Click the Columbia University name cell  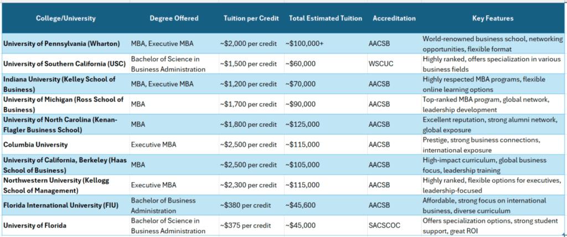click(x=66, y=145)
